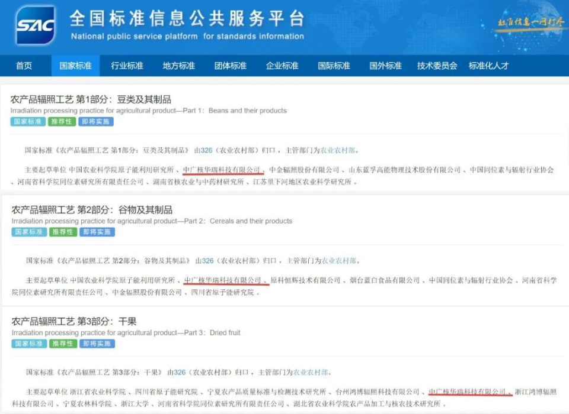Screen dimensions: 569x414
Task: Open title 农产品辐照工艺 第3部分：干果
Action: point(74,321)
